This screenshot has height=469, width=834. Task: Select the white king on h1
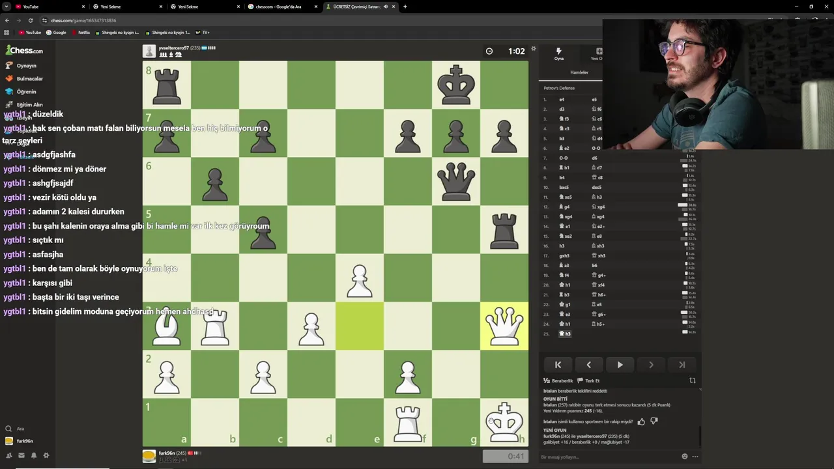tap(504, 422)
